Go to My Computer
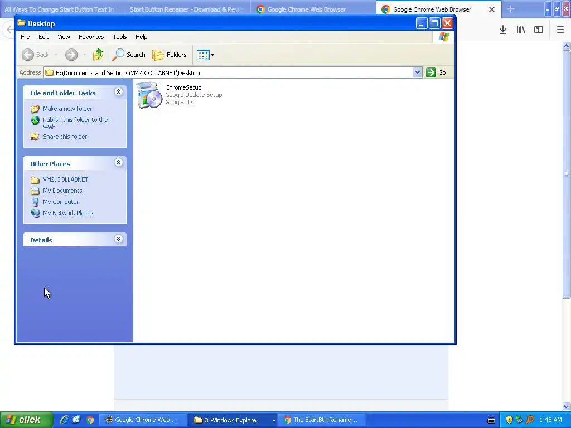 tap(61, 202)
